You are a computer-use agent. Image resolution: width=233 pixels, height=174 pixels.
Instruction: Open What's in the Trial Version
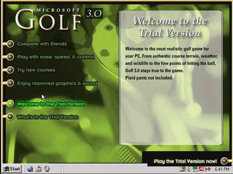click(48, 117)
